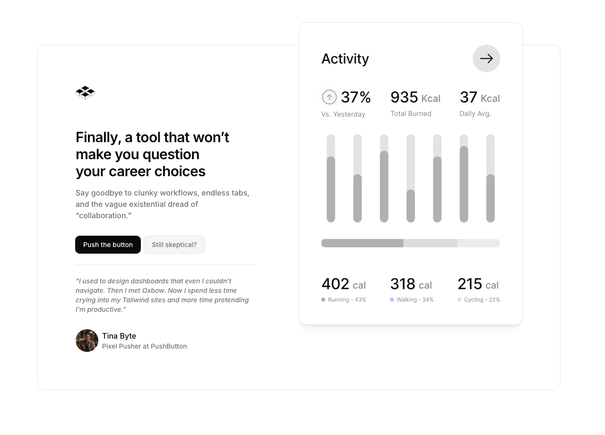Image resolution: width=605 pixels, height=435 pixels.
Task: Click the dark segment of horizontal progress bar
Action: coord(362,243)
